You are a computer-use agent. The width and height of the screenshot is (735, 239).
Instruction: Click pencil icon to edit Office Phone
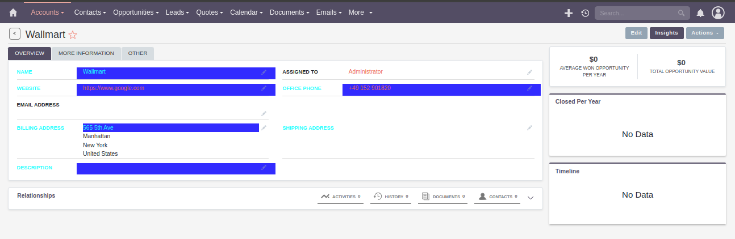(529, 88)
